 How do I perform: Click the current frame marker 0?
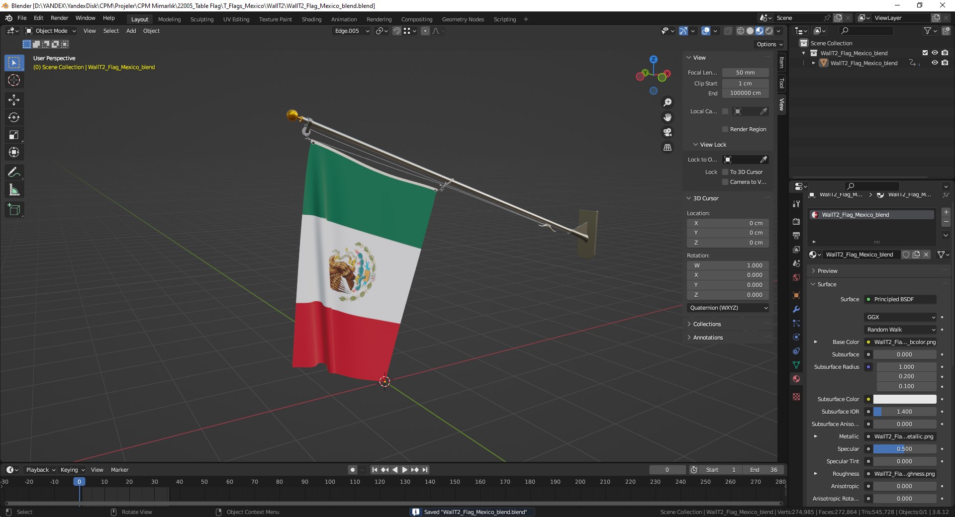(79, 482)
